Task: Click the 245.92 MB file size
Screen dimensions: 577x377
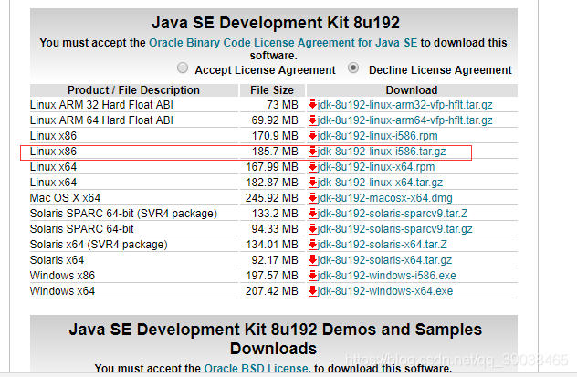Action: (x=272, y=198)
